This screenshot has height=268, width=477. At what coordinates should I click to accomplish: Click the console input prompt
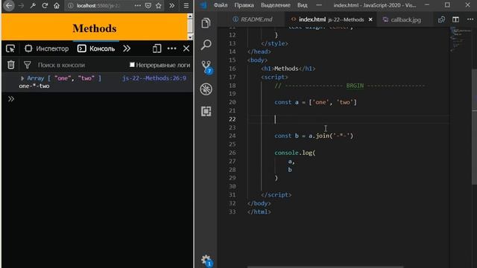coord(101,99)
